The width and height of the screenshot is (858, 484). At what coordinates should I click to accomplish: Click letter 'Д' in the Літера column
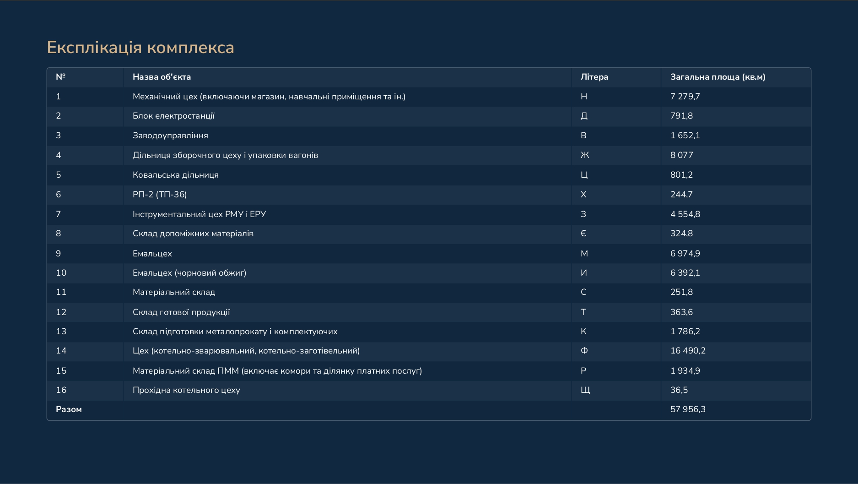click(x=584, y=116)
